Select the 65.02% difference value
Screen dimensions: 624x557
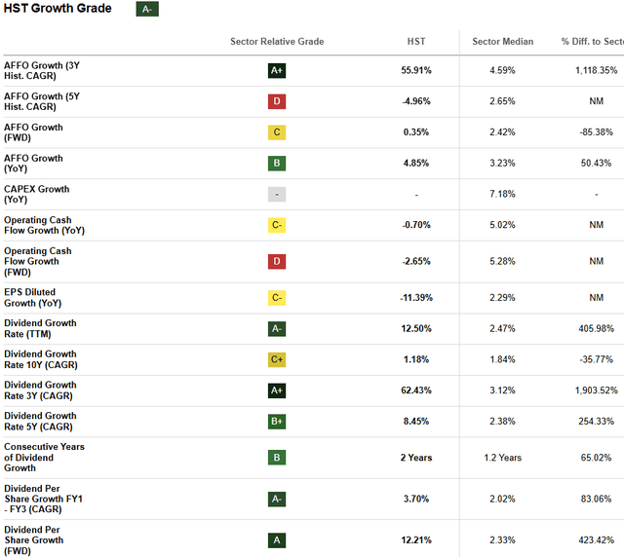point(596,458)
